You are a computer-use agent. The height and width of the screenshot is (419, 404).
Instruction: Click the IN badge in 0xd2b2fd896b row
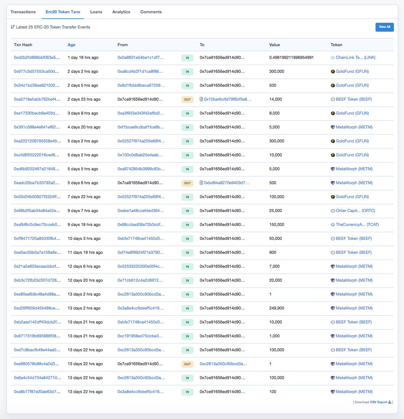(x=187, y=58)
